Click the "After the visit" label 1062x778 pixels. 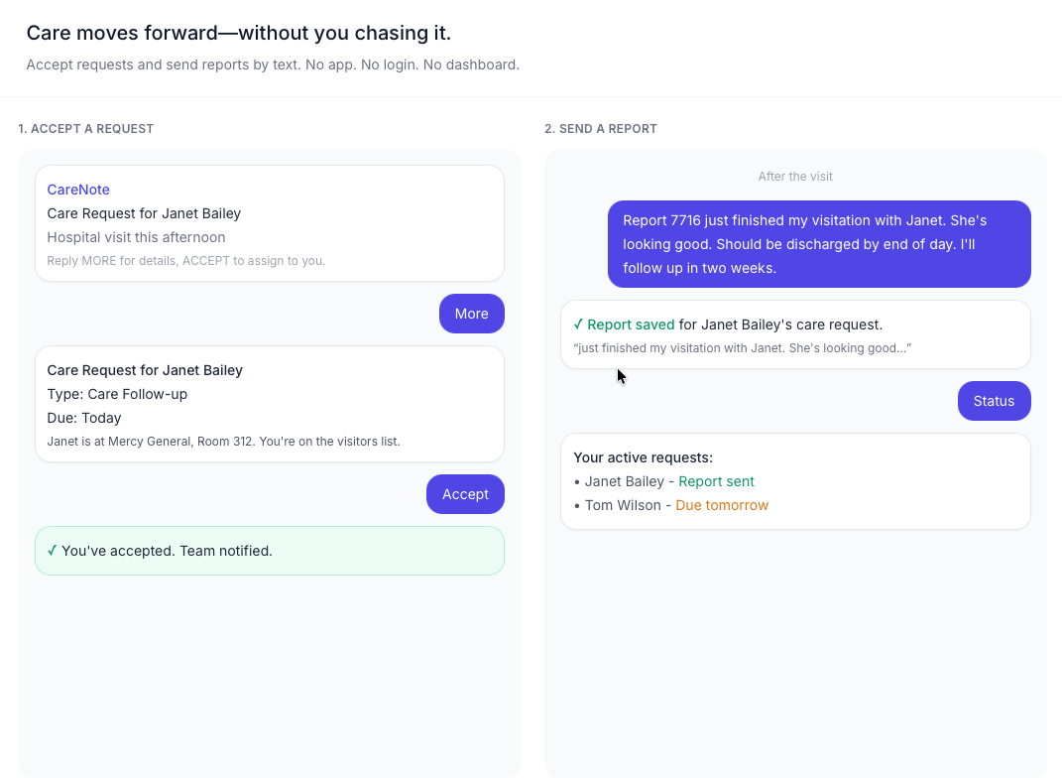point(795,177)
